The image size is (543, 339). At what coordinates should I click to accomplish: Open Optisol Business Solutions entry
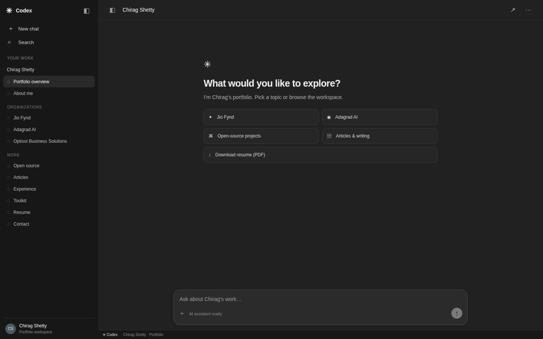pyautogui.click(x=49, y=141)
